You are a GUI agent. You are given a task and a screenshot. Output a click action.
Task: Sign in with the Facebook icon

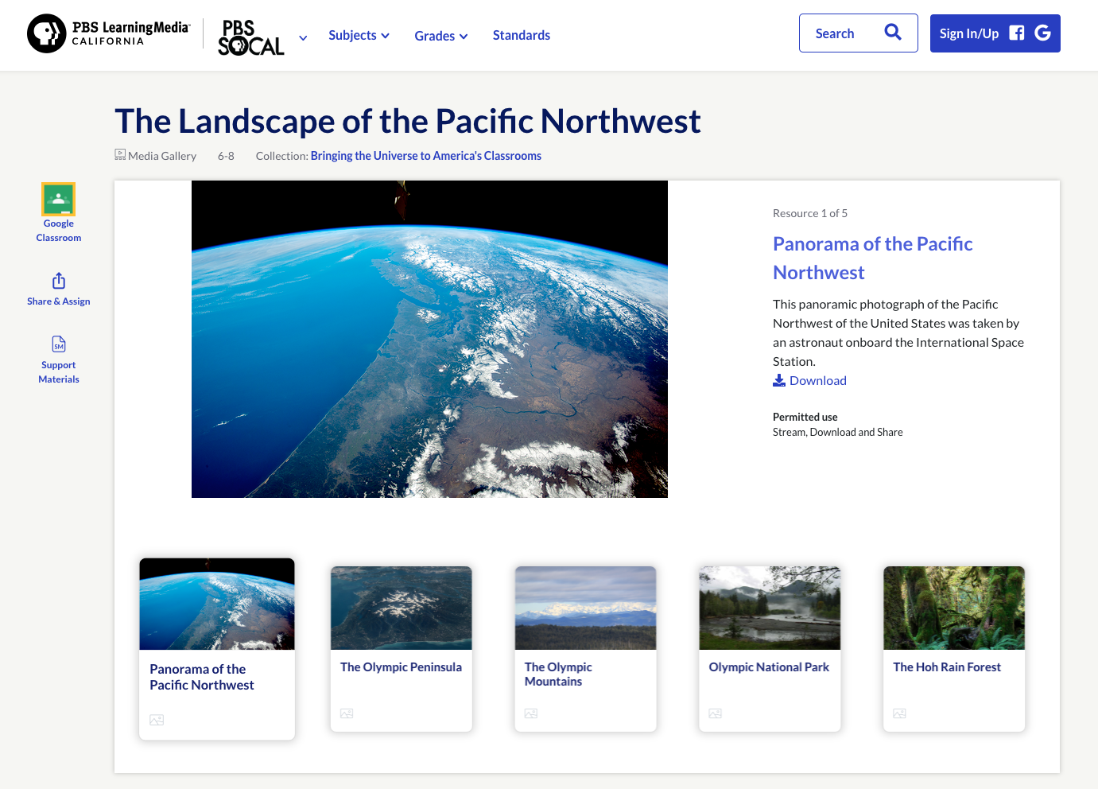[x=1016, y=33]
